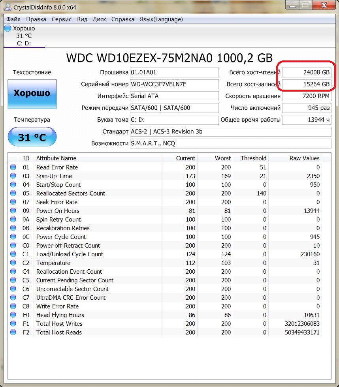Click raw value 32012306083

(302, 323)
